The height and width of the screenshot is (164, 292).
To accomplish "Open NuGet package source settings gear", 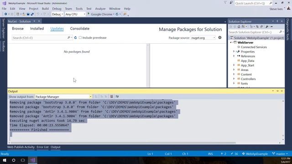I will [220, 37].
